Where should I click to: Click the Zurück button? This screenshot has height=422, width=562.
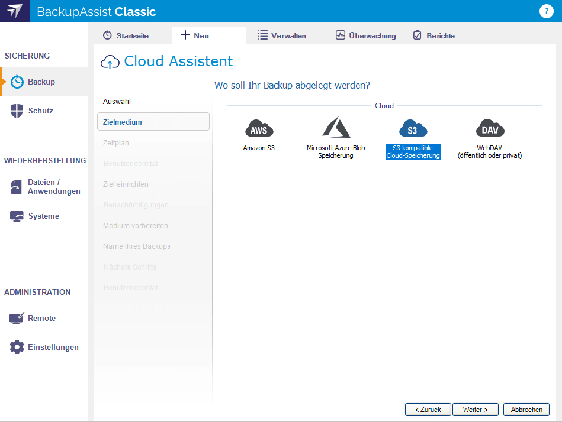coord(428,410)
